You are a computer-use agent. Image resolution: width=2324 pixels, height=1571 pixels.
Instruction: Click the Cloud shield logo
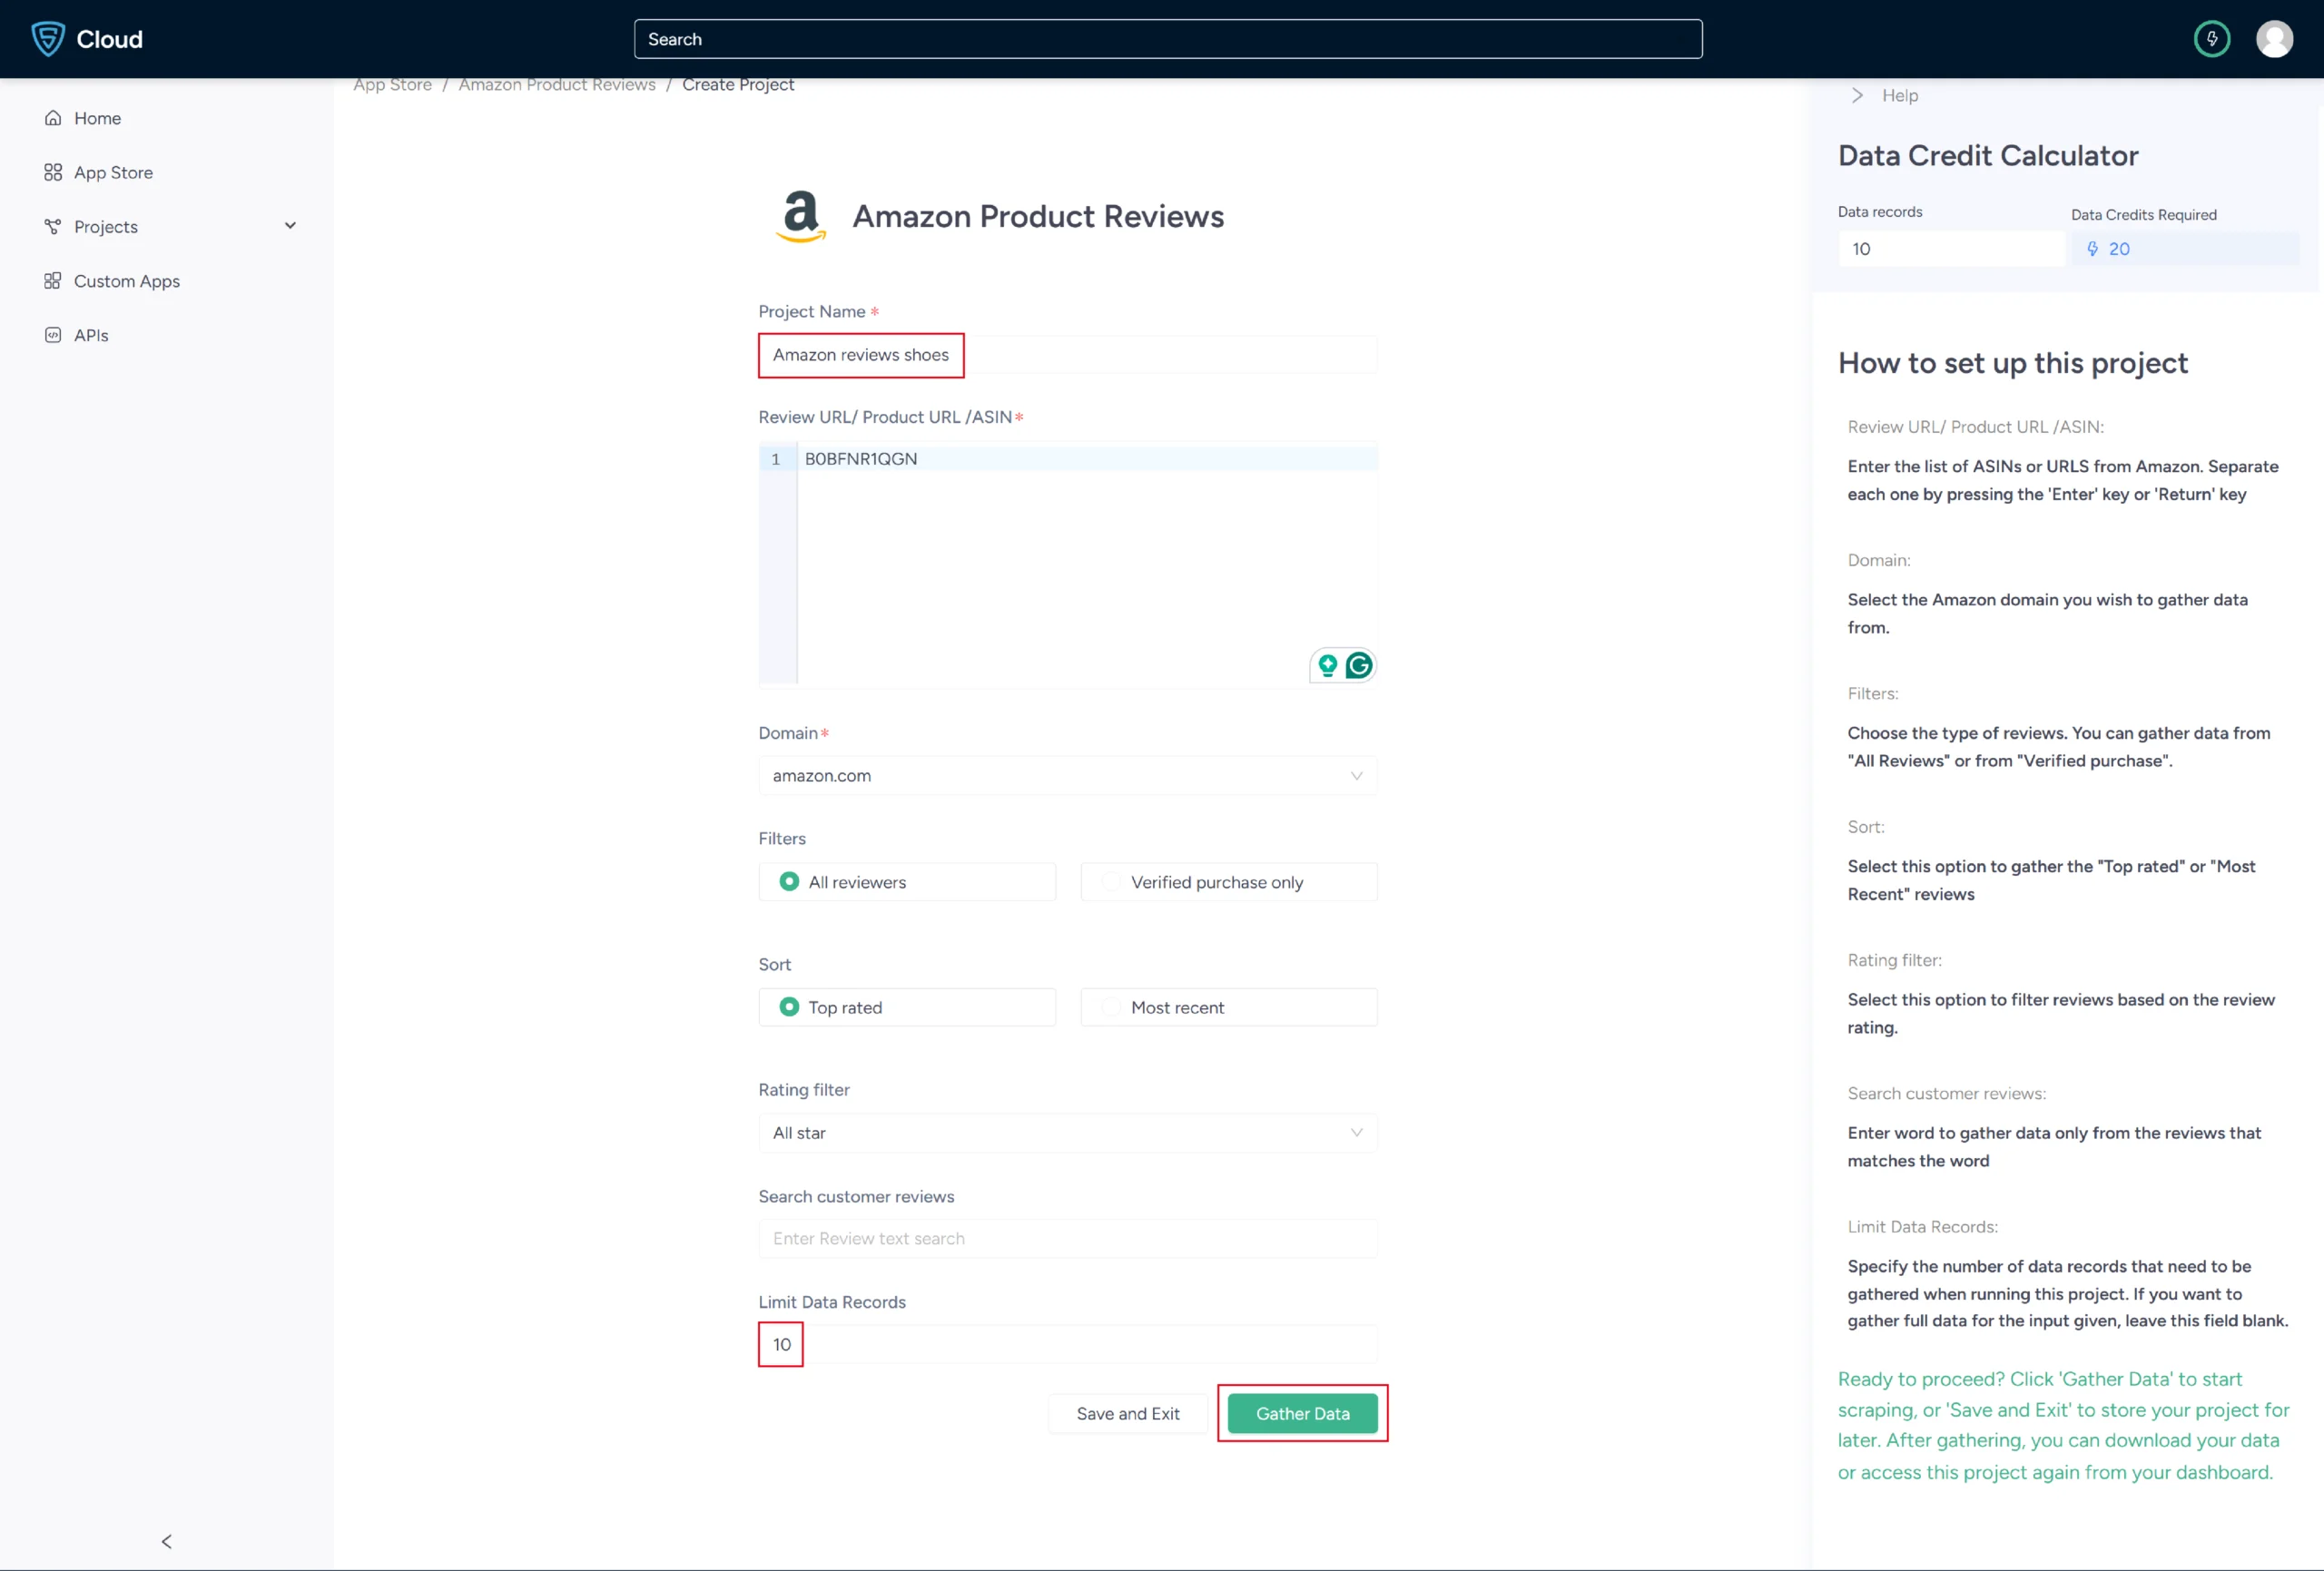coord(48,39)
